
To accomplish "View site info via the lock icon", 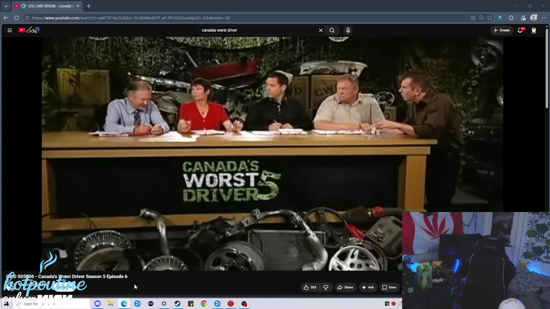I will click(x=27, y=18).
